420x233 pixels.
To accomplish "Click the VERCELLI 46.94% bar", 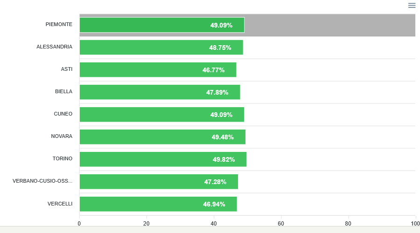I will 158,204.
